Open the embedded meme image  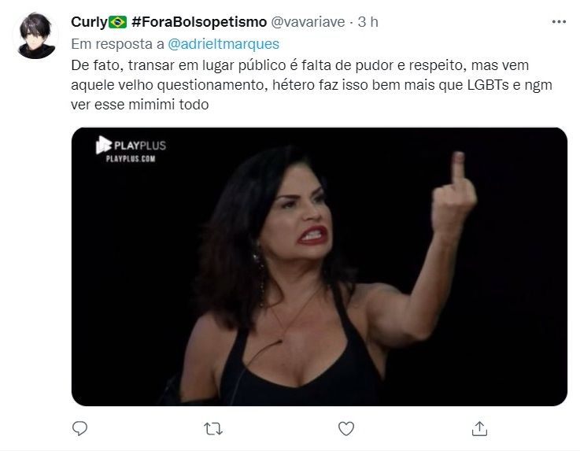click(x=320, y=267)
